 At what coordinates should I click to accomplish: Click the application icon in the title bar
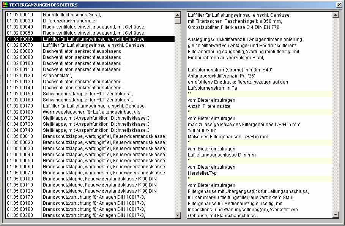click(x=5, y=5)
